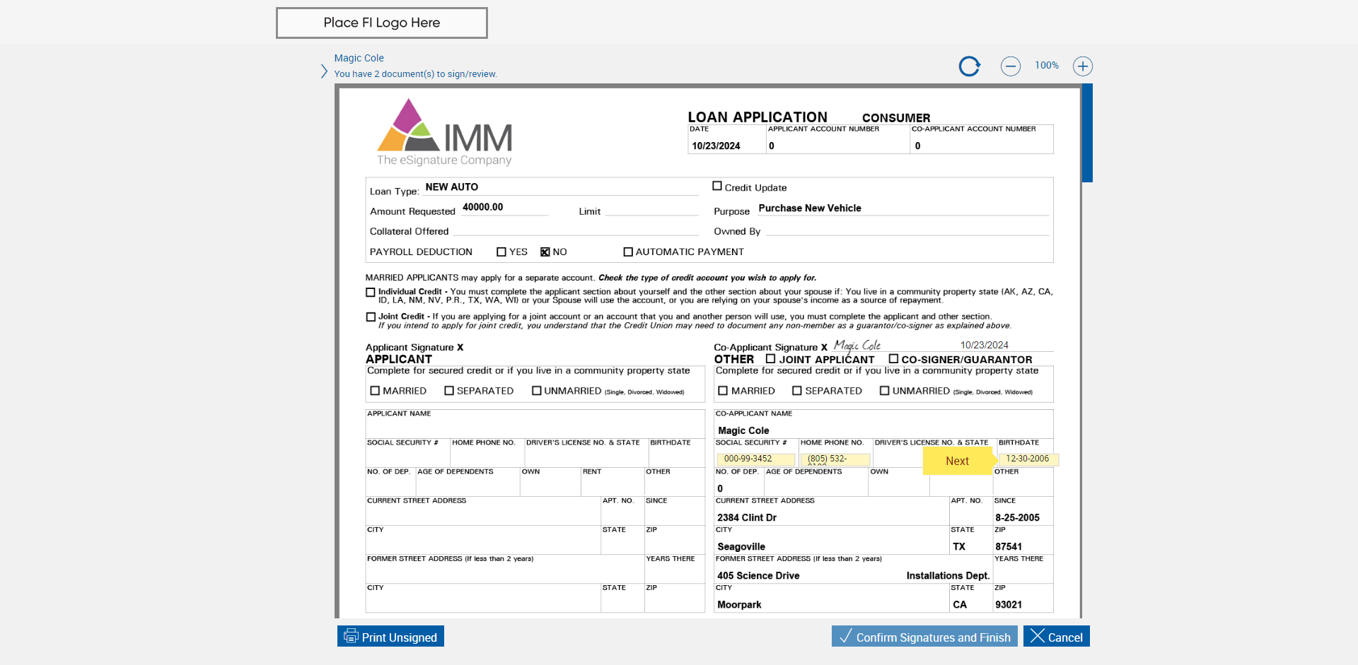Click the since date 8-25-2005
This screenshot has width=1358, height=665.
1017,517
